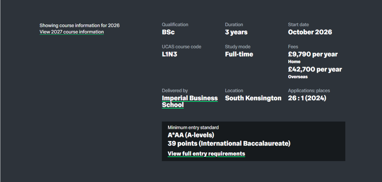The image size is (382, 182).
Task: Click the South Kensington location text
Action: click(253, 98)
